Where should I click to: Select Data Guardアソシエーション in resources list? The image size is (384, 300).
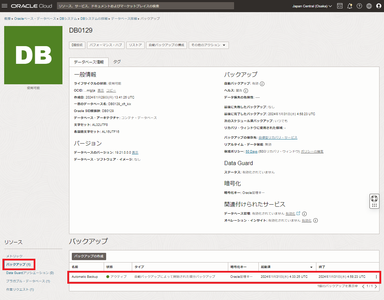click(30, 273)
